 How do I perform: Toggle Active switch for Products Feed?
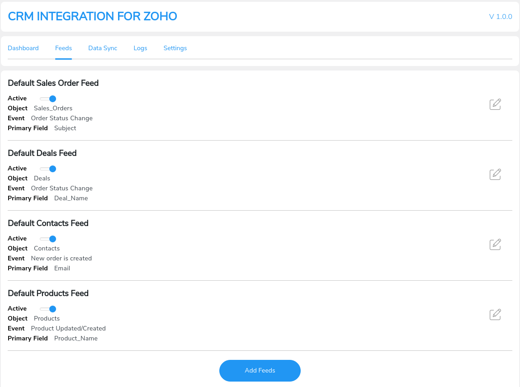point(48,309)
